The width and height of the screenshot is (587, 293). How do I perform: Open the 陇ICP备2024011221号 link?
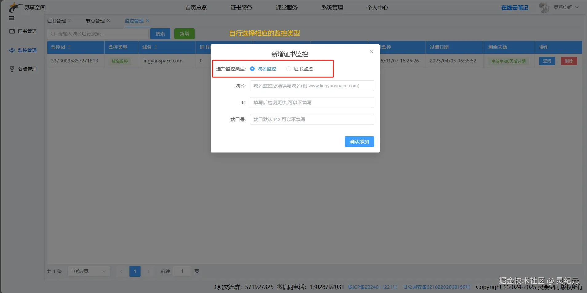(x=372, y=287)
